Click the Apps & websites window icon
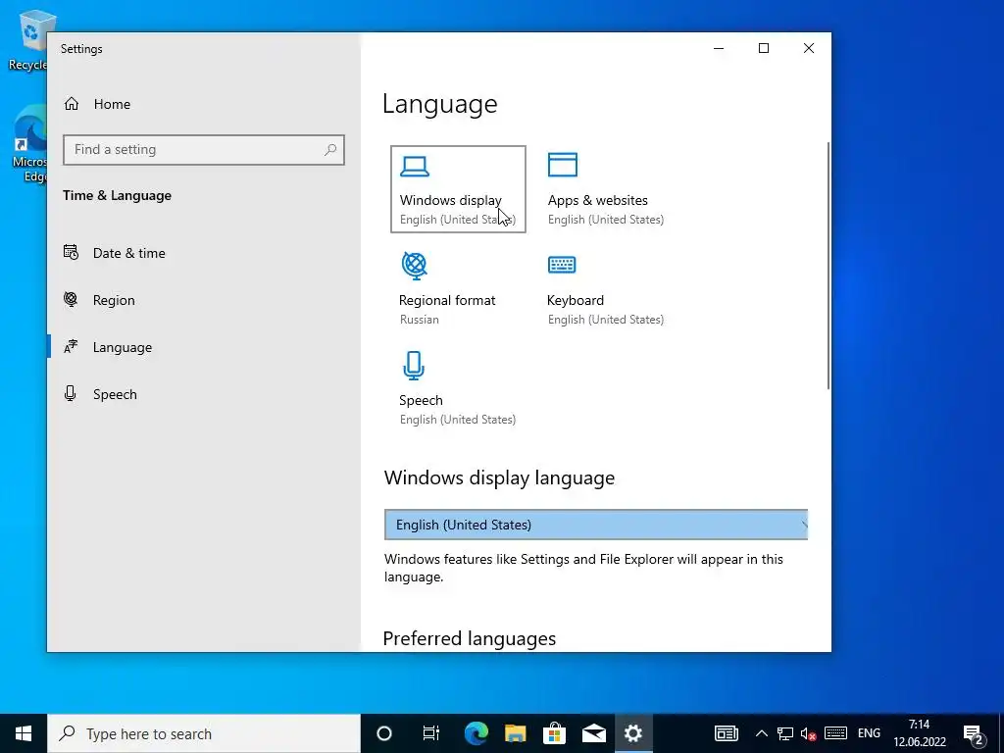Image resolution: width=1004 pixels, height=753 pixels. pos(562,165)
